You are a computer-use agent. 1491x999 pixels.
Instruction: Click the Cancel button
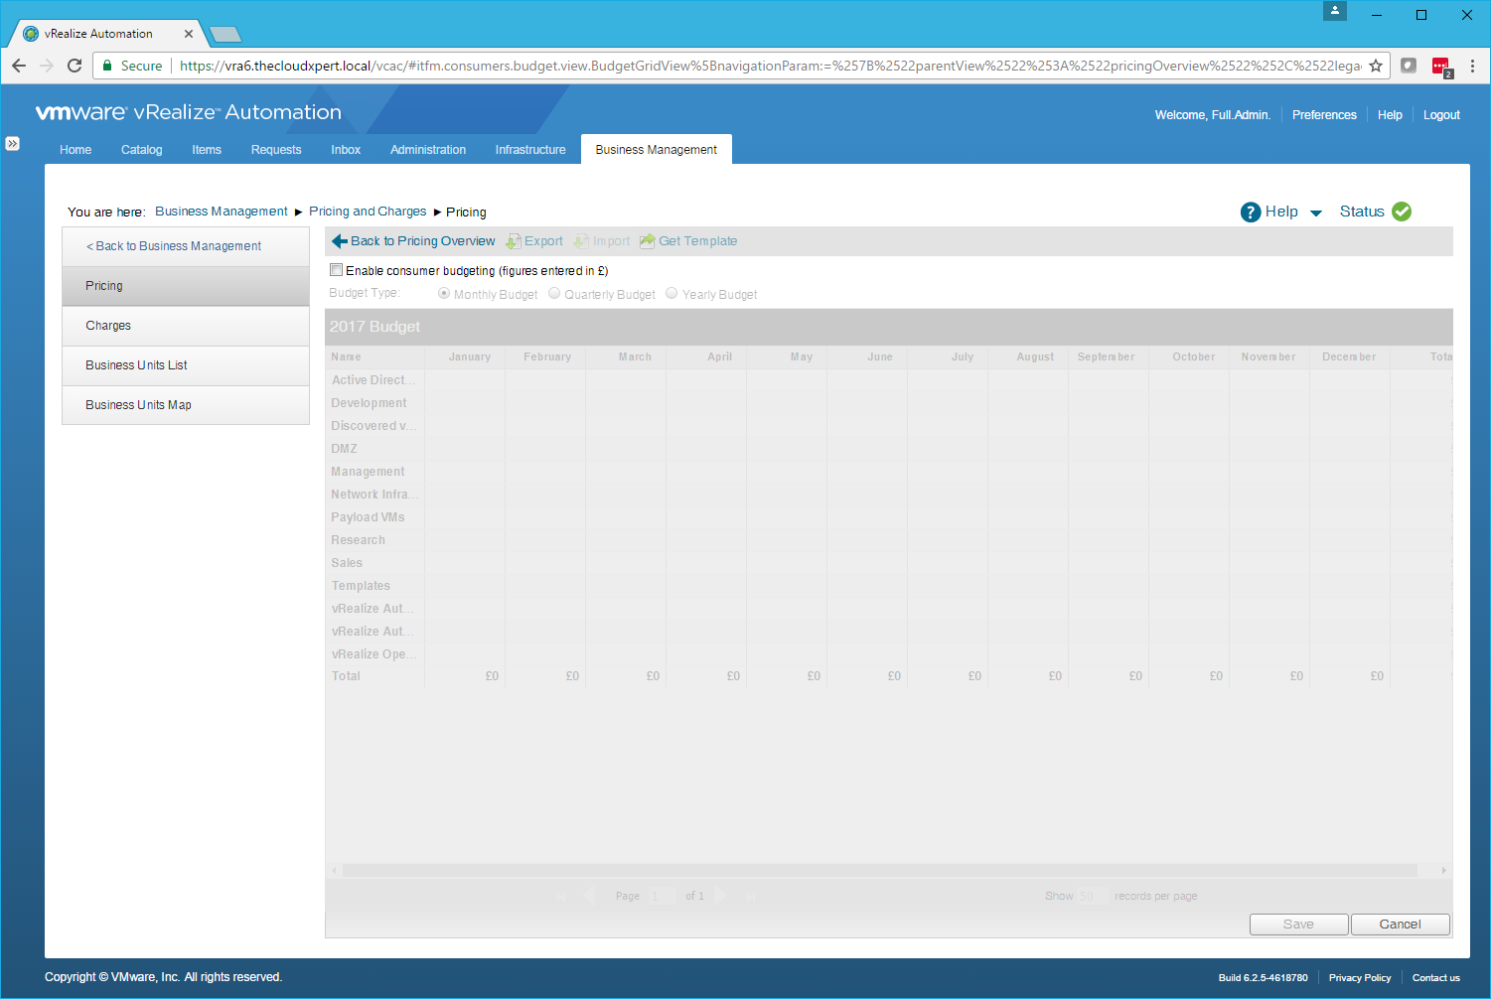[x=1400, y=925]
